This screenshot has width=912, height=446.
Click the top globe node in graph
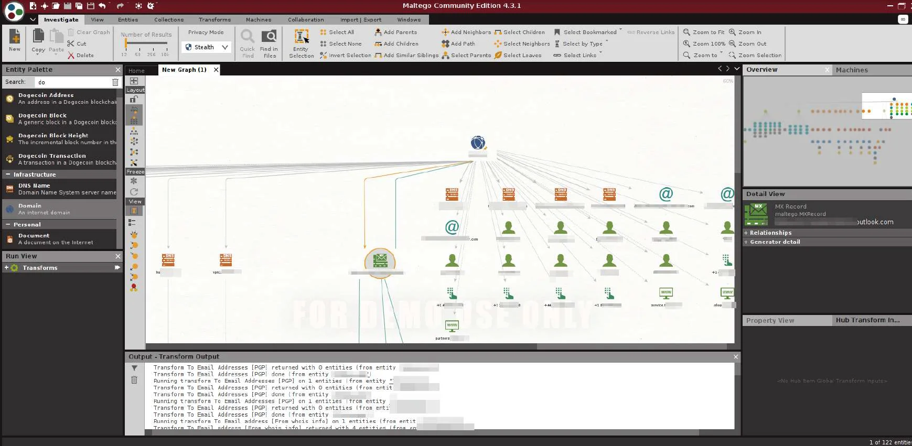pyautogui.click(x=478, y=143)
